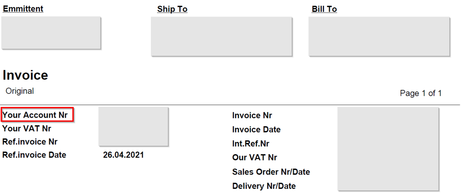Click the Bill To heading
Viewport: 461px width, 194px height.
pyautogui.click(x=324, y=9)
